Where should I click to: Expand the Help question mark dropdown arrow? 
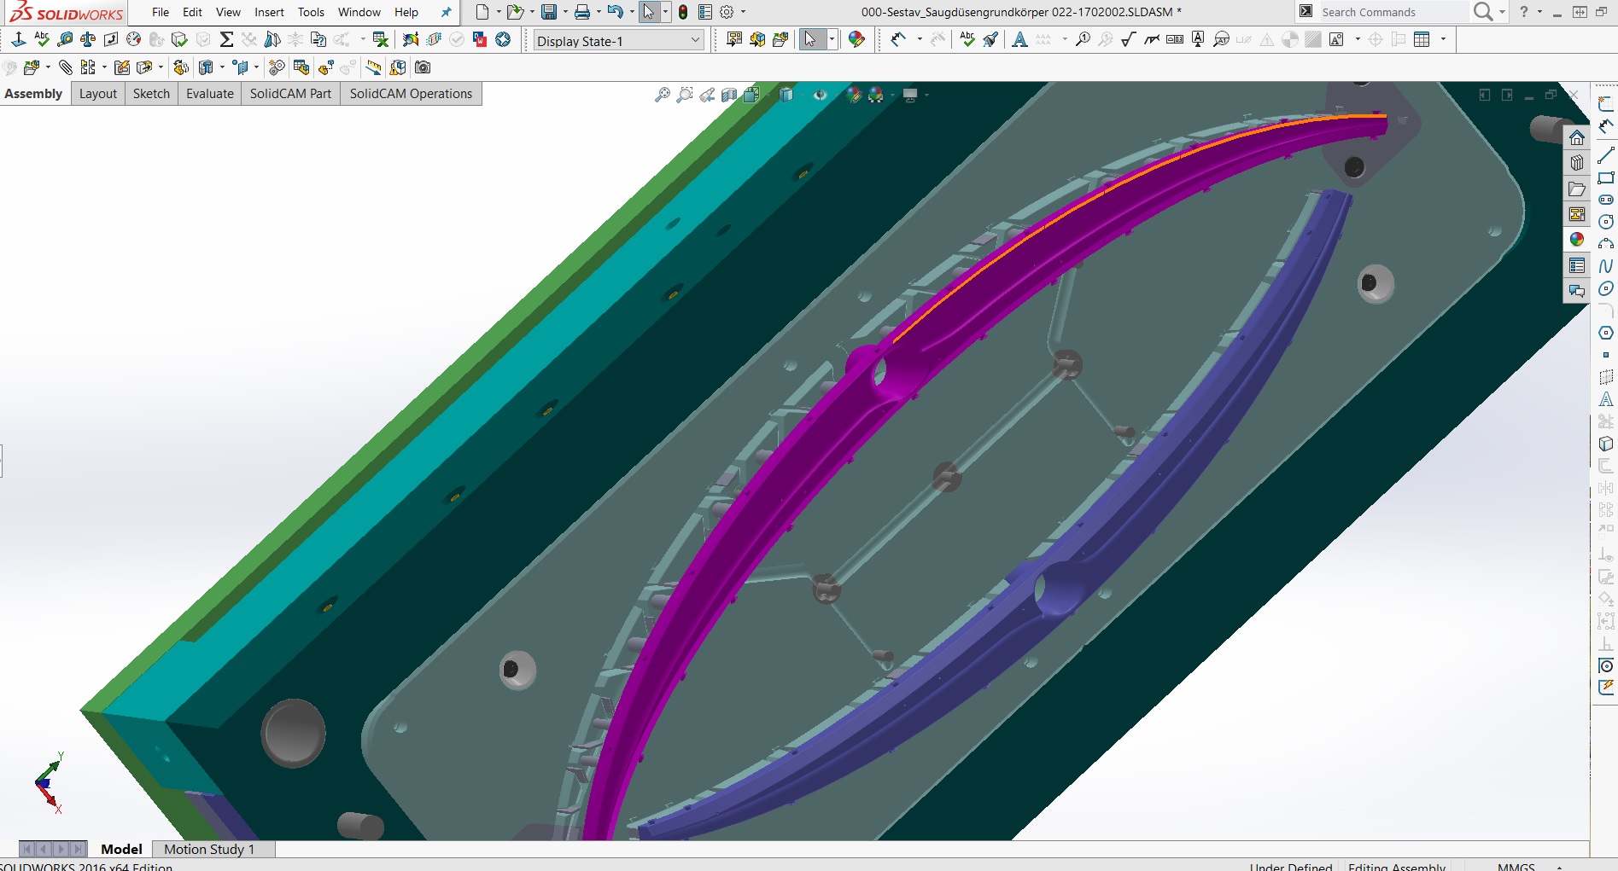click(1539, 12)
